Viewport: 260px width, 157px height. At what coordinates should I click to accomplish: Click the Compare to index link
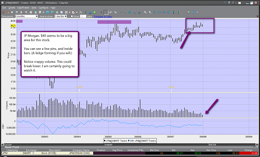(103, 16)
